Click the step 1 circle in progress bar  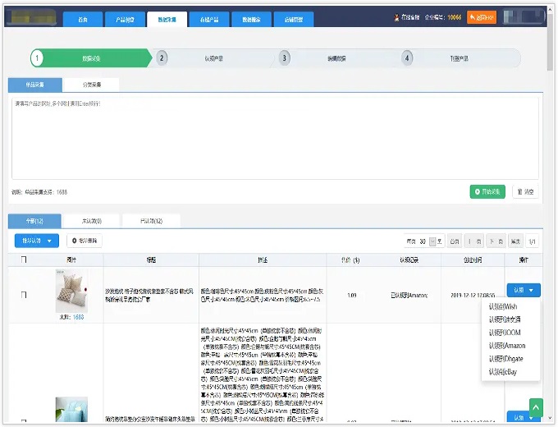[38, 58]
